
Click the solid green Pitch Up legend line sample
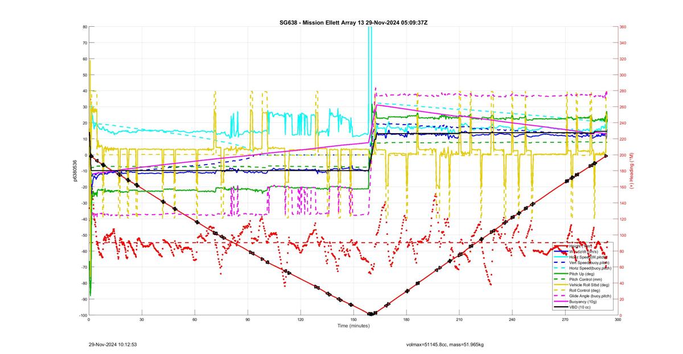pos(561,274)
